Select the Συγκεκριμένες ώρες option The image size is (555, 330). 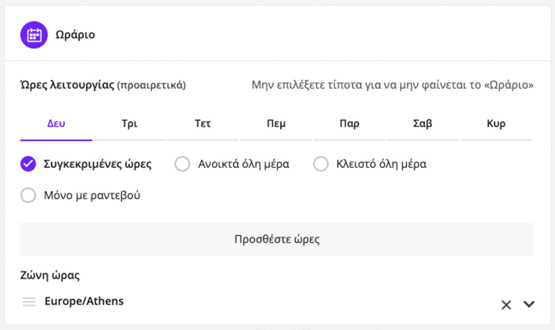(28, 164)
